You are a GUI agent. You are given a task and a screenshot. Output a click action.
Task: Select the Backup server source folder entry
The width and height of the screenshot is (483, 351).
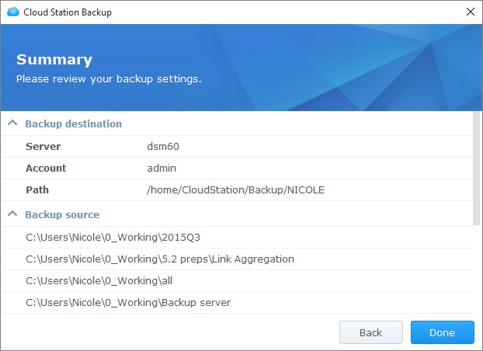(237, 303)
